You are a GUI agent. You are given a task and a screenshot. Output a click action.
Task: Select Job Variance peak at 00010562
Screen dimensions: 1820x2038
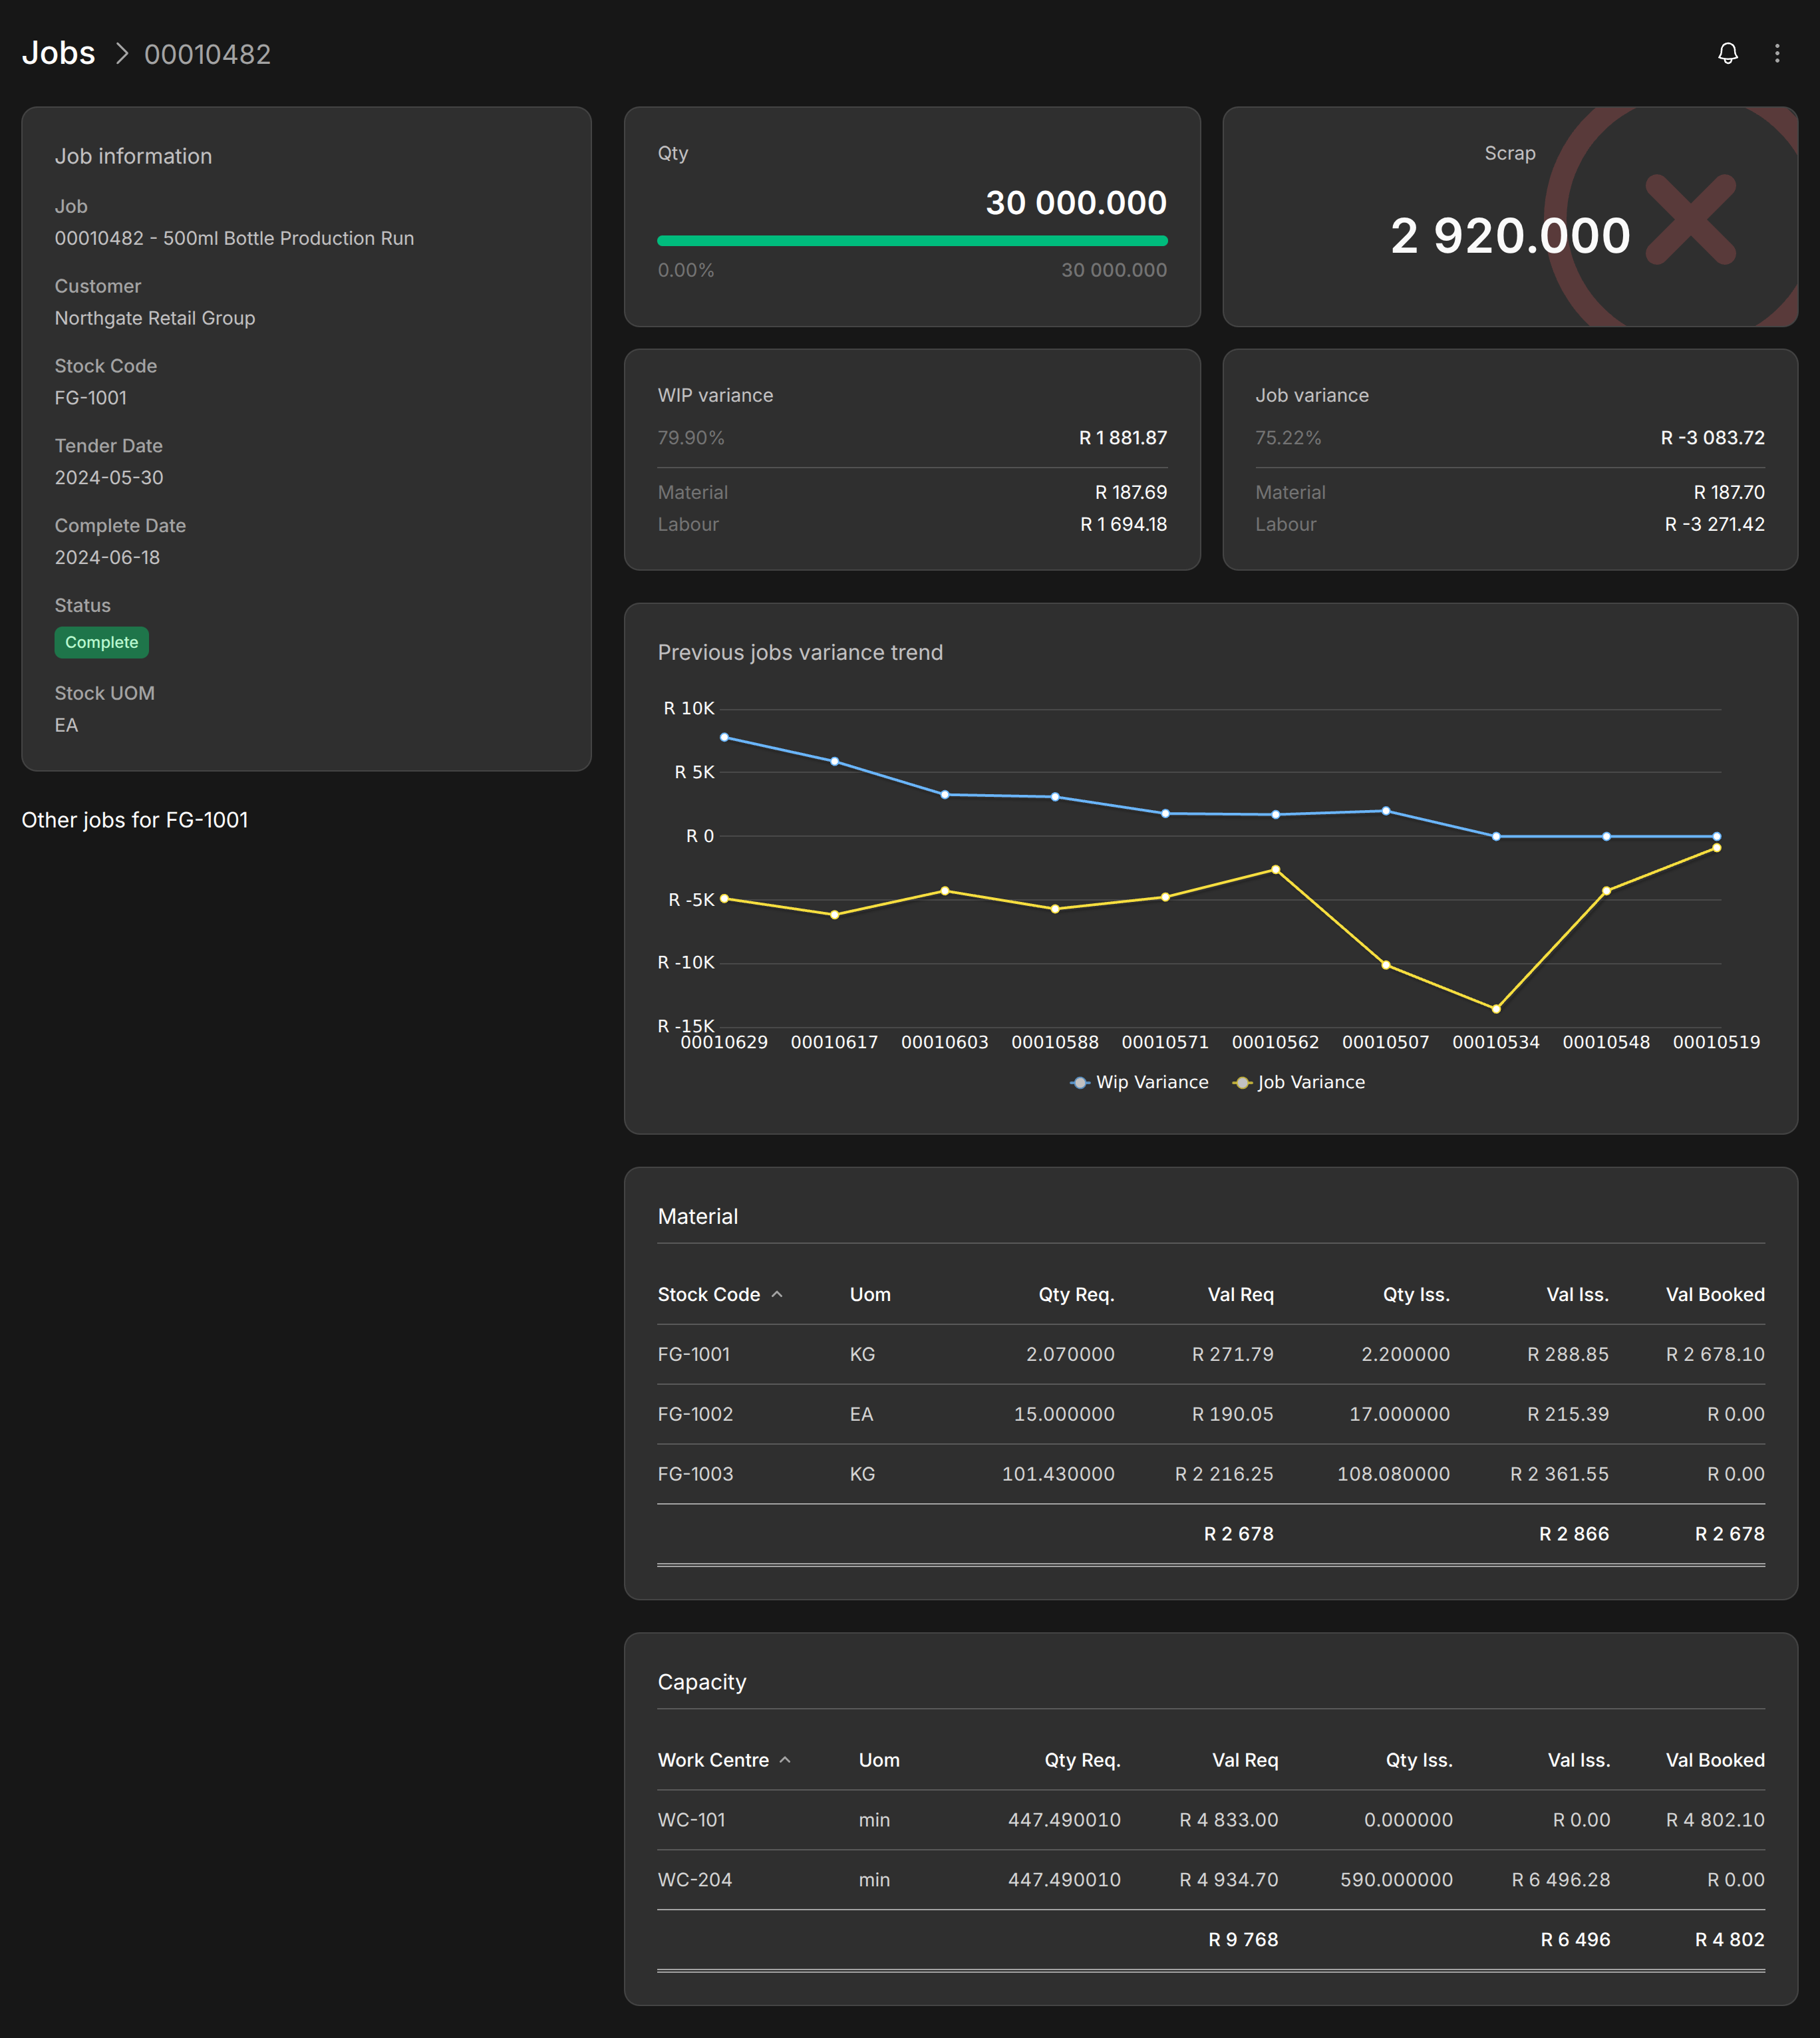pyautogui.click(x=1276, y=870)
